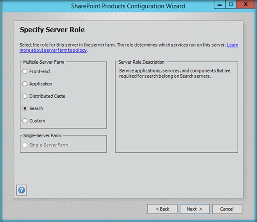
Task: Minimize the Configuration Wizard window
Action: pyautogui.click(x=219, y=4)
